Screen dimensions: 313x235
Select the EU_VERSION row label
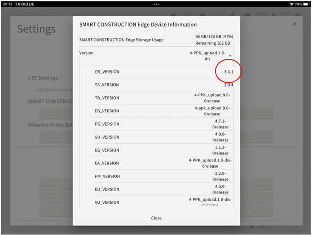(x=107, y=190)
